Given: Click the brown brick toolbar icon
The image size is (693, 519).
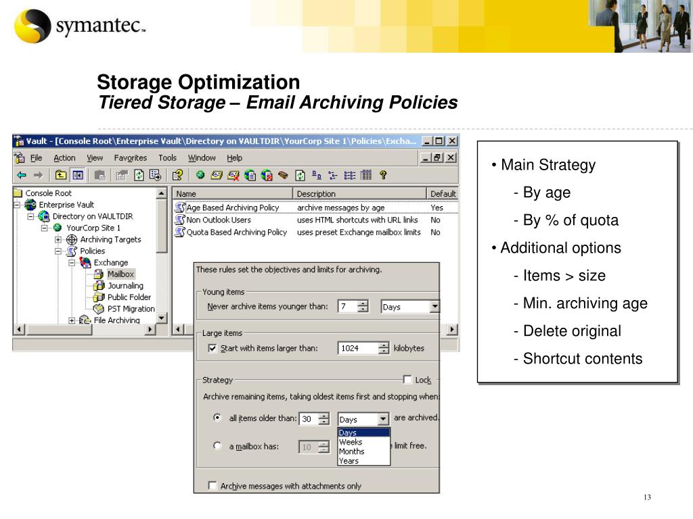Looking at the screenshot, I should tap(283, 175).
